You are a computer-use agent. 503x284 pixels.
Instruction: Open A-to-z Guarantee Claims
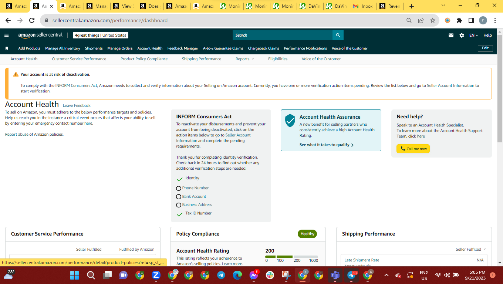[x=223, y=48]
